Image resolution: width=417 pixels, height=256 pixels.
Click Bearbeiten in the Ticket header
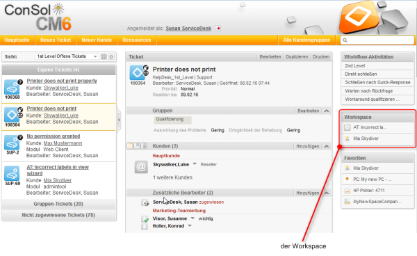270,56
